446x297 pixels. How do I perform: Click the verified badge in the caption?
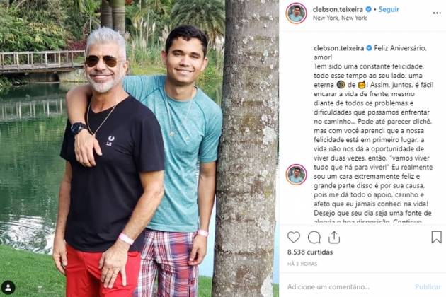click(369, 48)
